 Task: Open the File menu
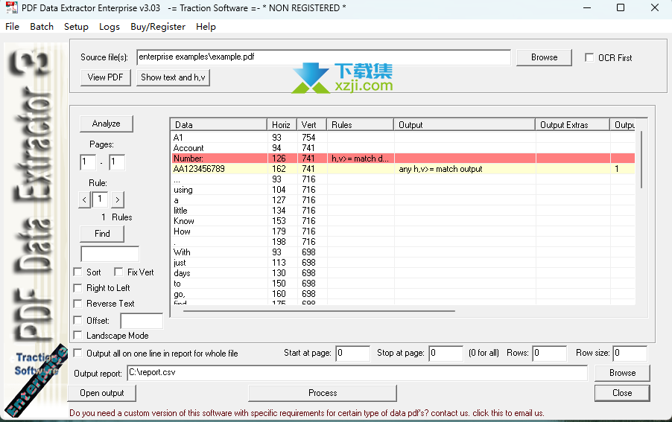(12, 27)
